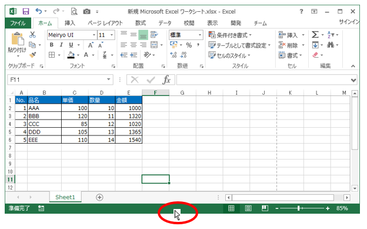Open the font size 11 dropdown

pos(112,35)
